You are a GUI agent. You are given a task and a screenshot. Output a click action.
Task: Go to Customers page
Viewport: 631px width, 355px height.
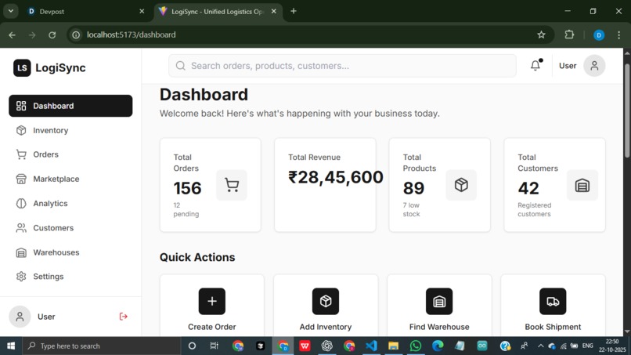pyautogui.click(x=70, y=228)
